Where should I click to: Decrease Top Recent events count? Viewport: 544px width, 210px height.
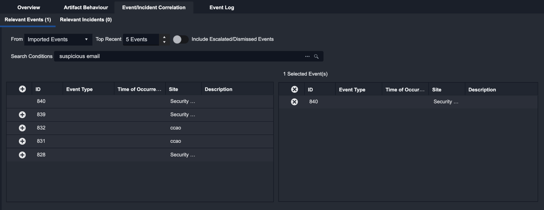coord(164,42)
